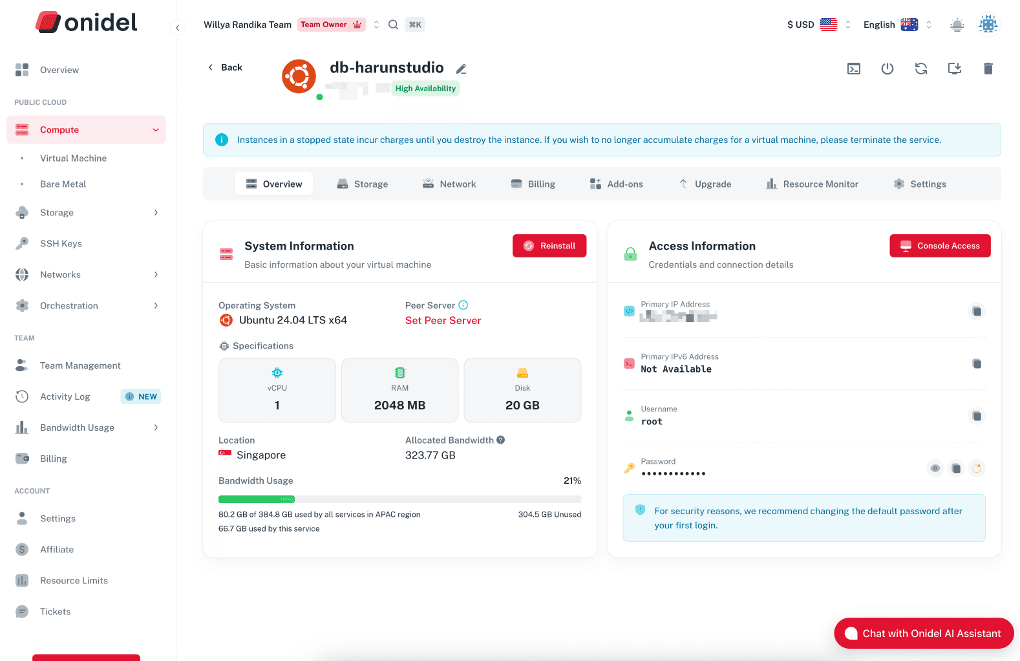Delete instance using the trash icon

point(988,69)
